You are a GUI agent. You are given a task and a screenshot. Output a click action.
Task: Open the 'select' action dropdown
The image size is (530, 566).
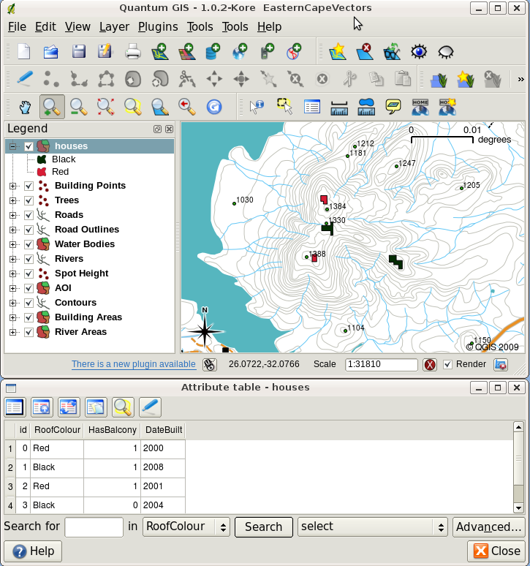pyautogui.click(x=373, y=527)
